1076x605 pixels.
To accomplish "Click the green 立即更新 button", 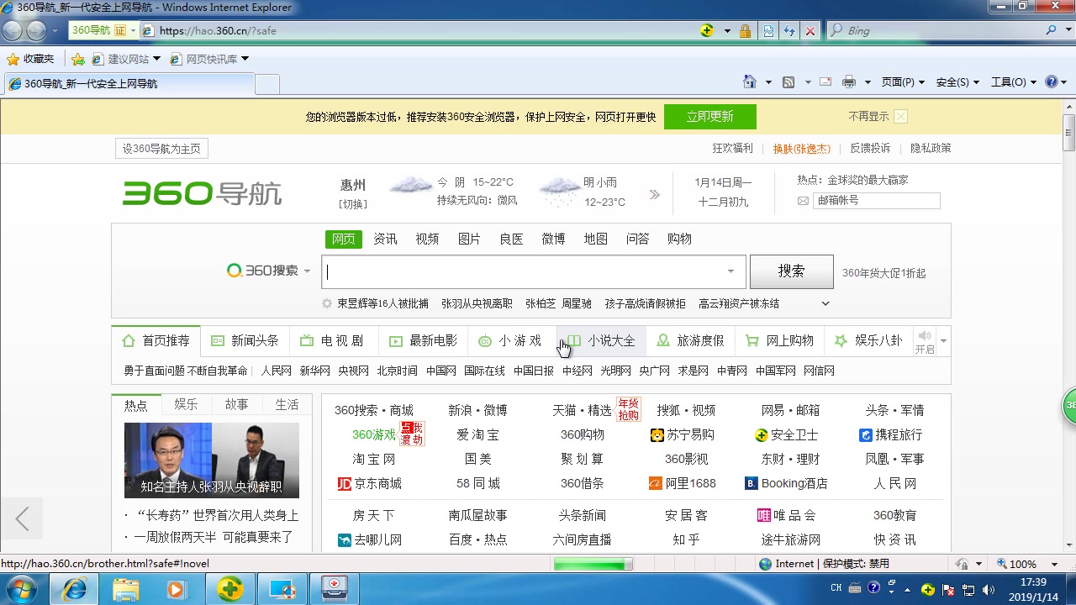I will click(x=709, y=117).
